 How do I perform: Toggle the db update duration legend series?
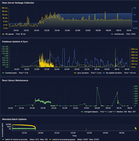[114, 73]
